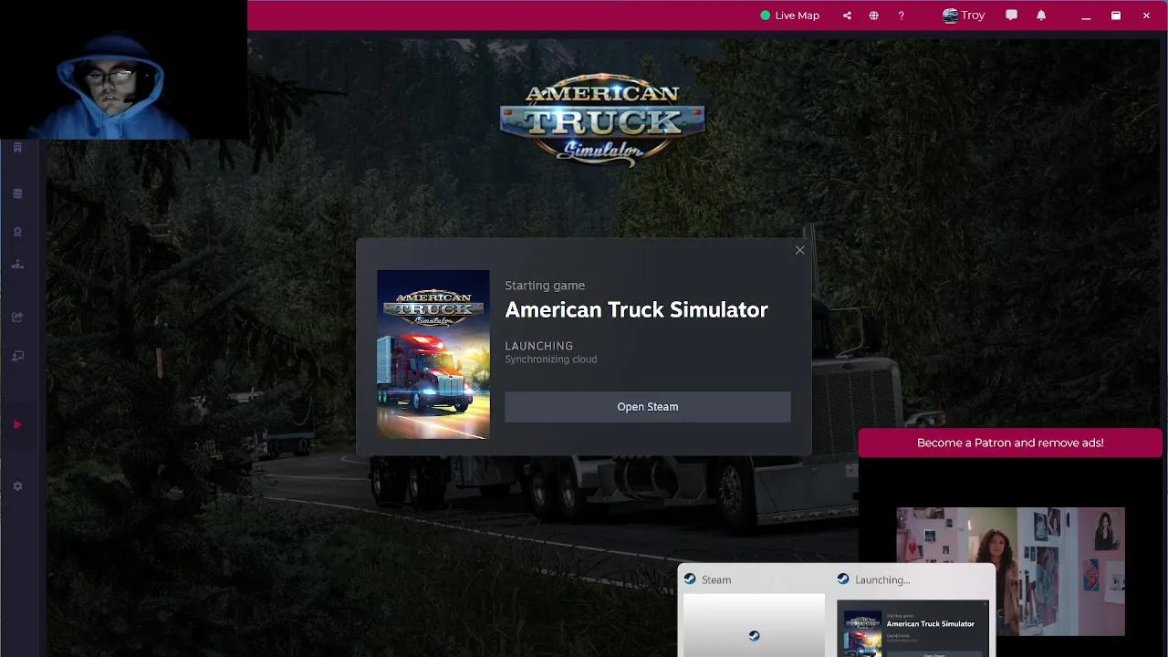
Task: Click the stacked database icon in sidebar
Action: tap(17, 193)
